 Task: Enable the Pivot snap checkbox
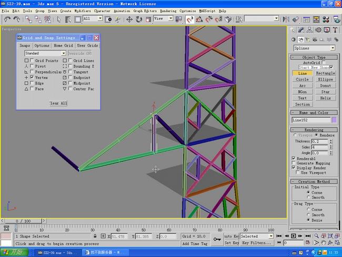tap(32, 66)
